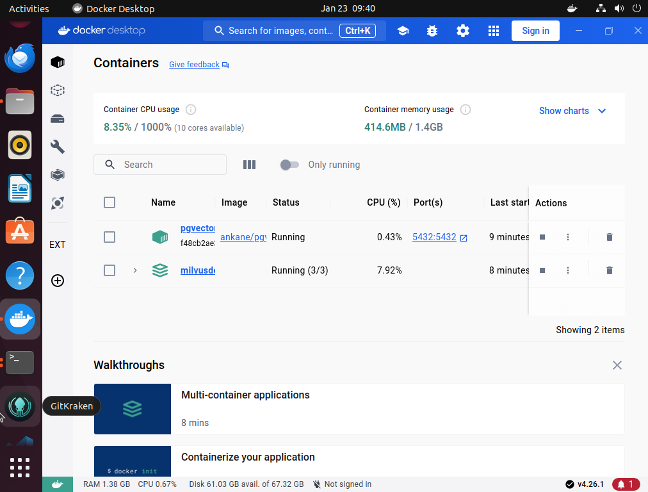Image resolution: width=648 pixels, height=492 pixels.
Task: Close the Walkthroughs section
Action: tap(617, 365)
